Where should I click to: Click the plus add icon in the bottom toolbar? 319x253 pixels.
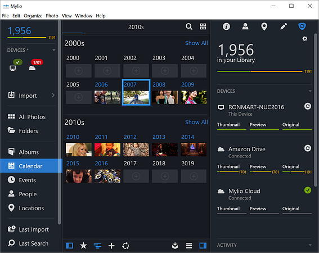pyautogui.click(x=111, y=246)
